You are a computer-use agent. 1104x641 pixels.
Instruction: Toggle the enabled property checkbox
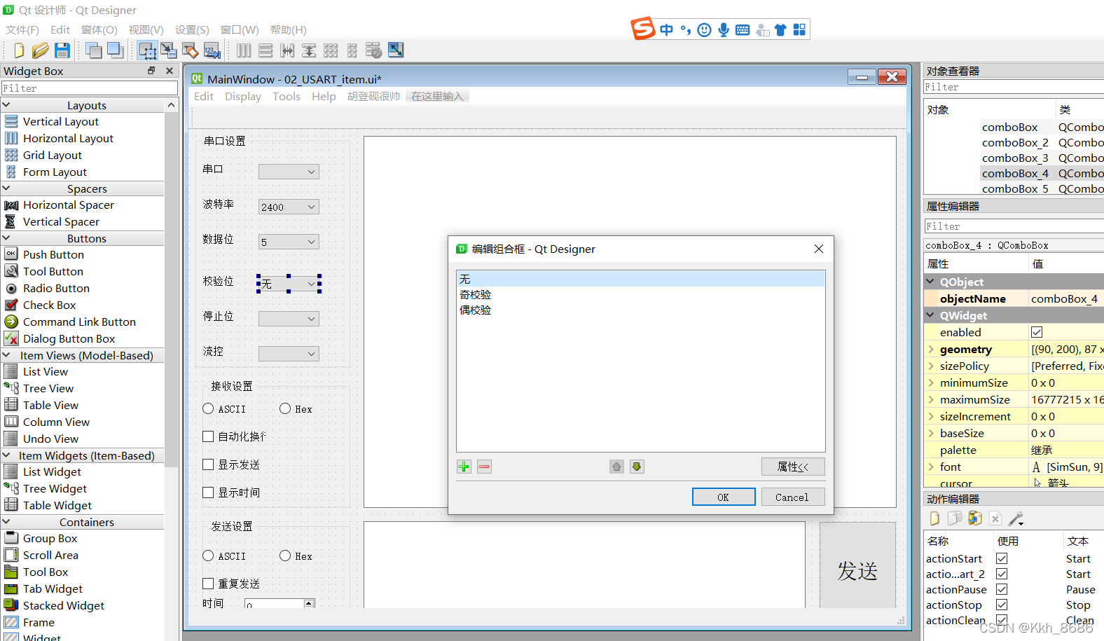click(x=1037, y=332)
